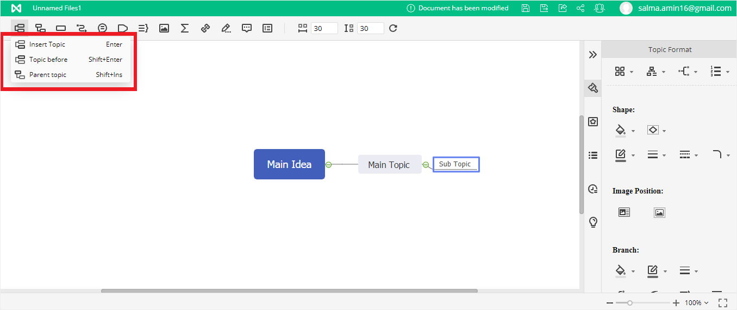Image resolution: width=737 pixels, height=310 pixels.
Task: Insert a formula using the sigma icon
Action: tap(185, 28)
